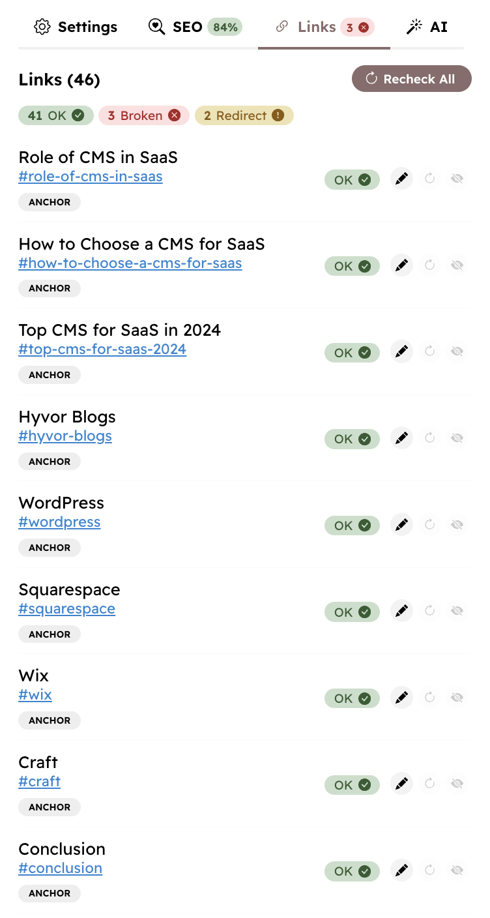Click pencil icon for Hyvor Blogs link
The image size is (490, 918).
click(x=401, y=438)
